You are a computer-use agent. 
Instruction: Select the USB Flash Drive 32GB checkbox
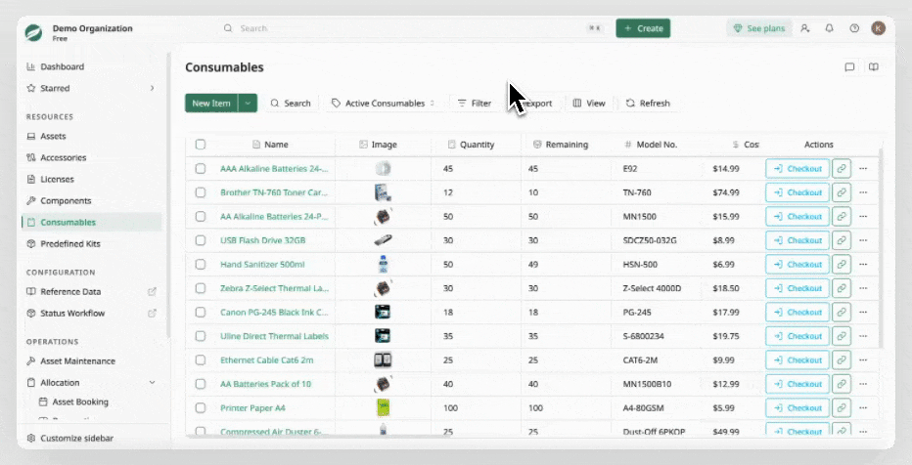(201, 240)
